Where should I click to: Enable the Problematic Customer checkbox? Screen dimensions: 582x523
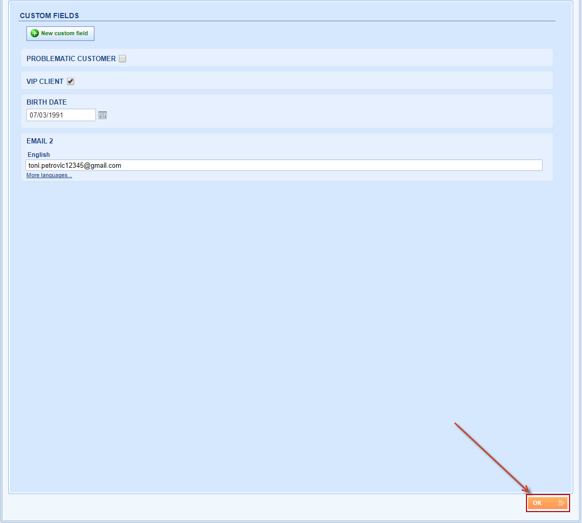click(122, 59)
